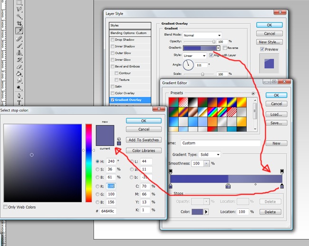The width and height of the screenshot is (309, 246).
Task: Check Only Web Colors option
Action: (5, 207)
